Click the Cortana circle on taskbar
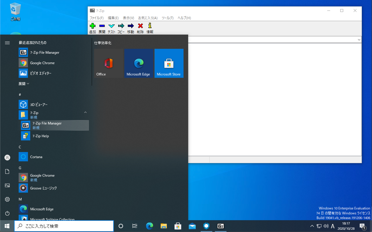 click(121, 226)
